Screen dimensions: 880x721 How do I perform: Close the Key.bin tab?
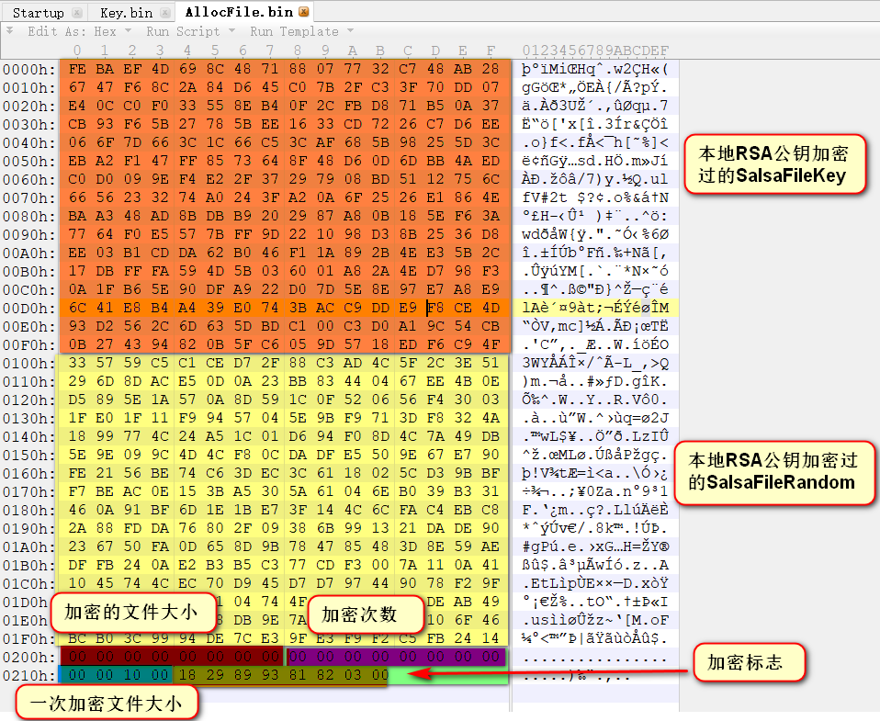pos(164,12)
